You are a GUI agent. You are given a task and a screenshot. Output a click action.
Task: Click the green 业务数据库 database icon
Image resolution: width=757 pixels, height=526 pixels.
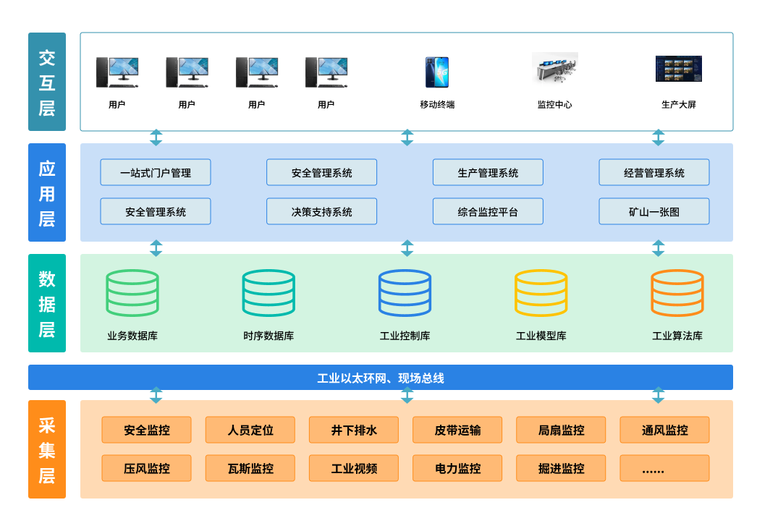coord(132,293)
